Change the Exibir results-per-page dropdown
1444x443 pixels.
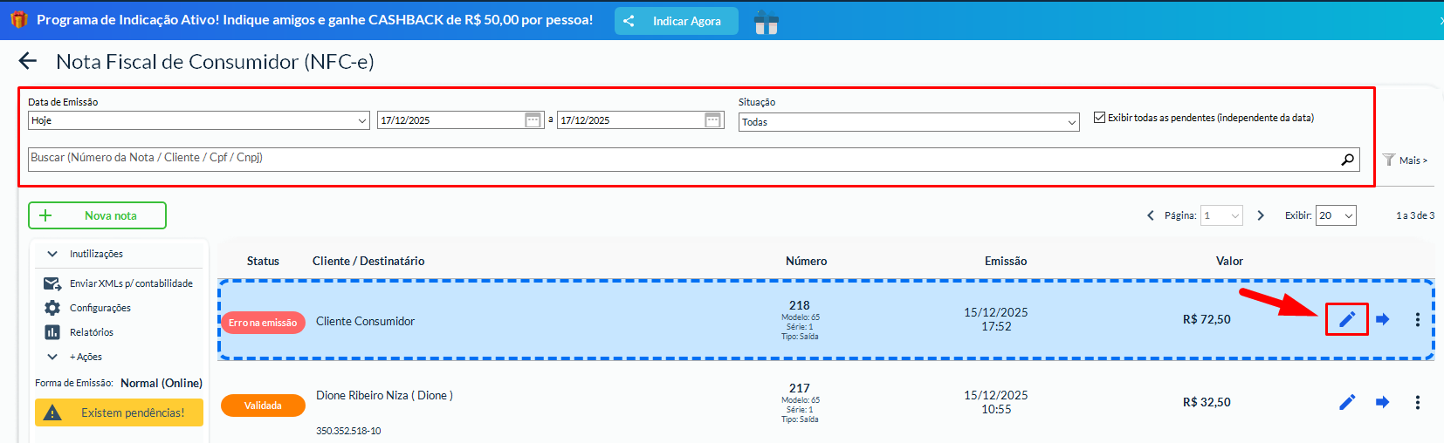coord(1336,215)
